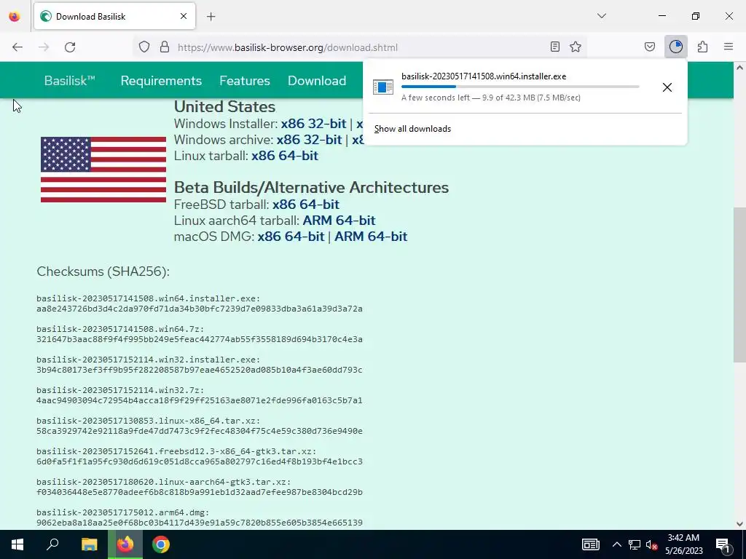Screen dimensions: 746x559
Task: Click the Firefox taskbar icon
Action: click(x=125, y=544)
